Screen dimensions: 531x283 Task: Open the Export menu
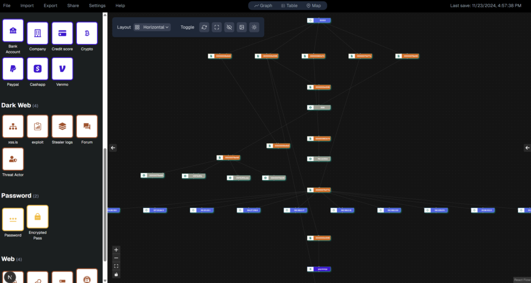pos(50,5)
